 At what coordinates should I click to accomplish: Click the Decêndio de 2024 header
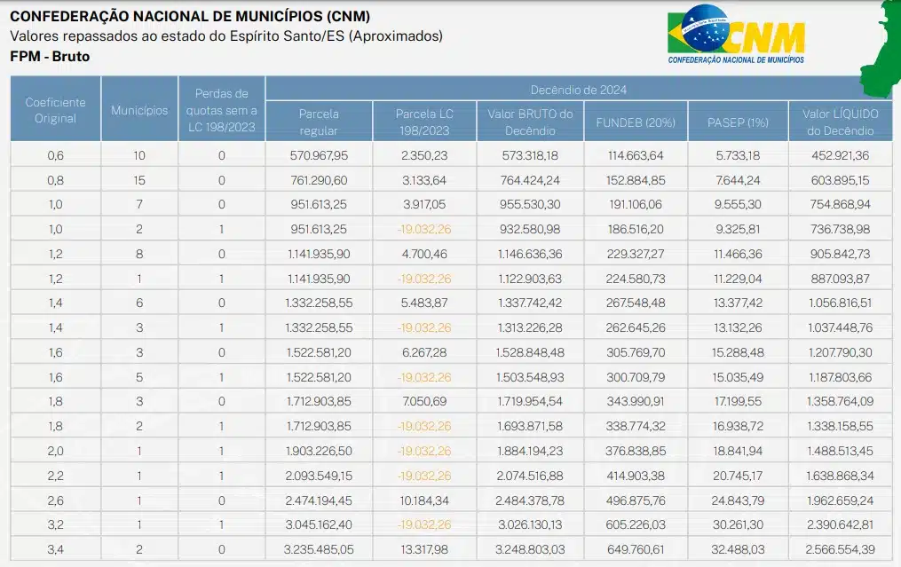coord(579,89)
